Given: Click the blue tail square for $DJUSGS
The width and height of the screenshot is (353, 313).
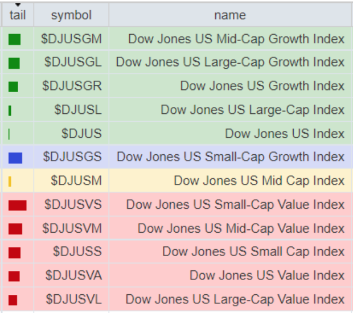Looking at the screenshot, I should [15, 158].
